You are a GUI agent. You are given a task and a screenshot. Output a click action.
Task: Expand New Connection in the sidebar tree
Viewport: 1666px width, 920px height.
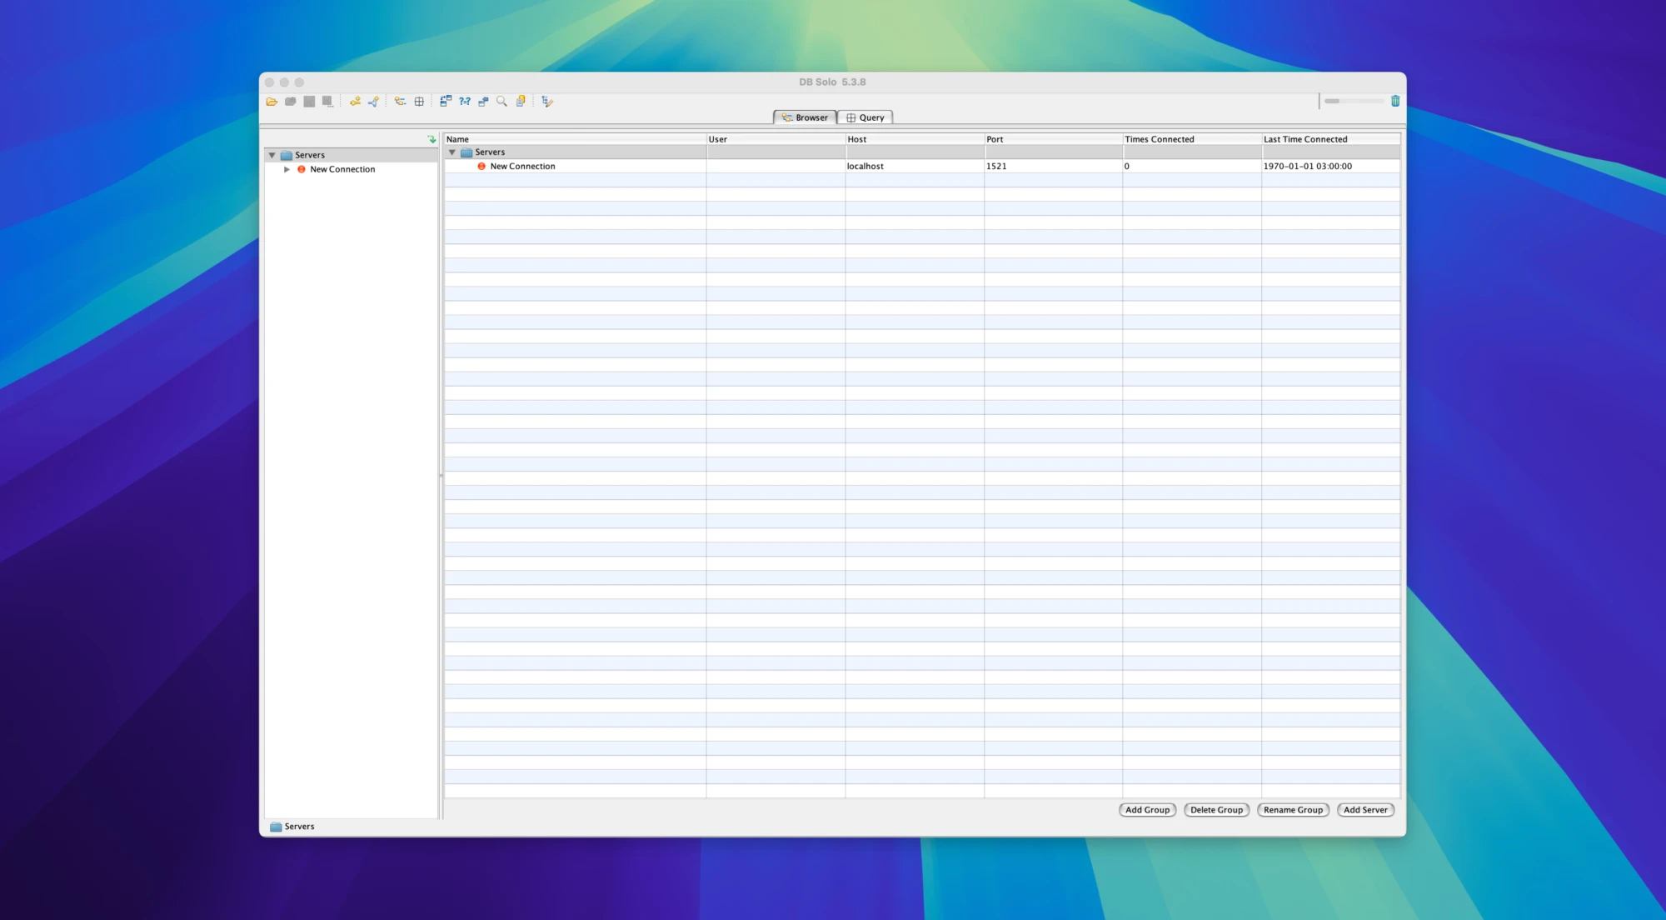click(x=287, y=169)
